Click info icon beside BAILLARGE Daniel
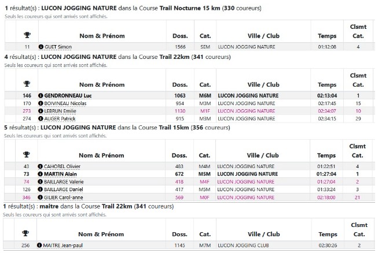This screenshot has width=378, height=253. (41, 189)
